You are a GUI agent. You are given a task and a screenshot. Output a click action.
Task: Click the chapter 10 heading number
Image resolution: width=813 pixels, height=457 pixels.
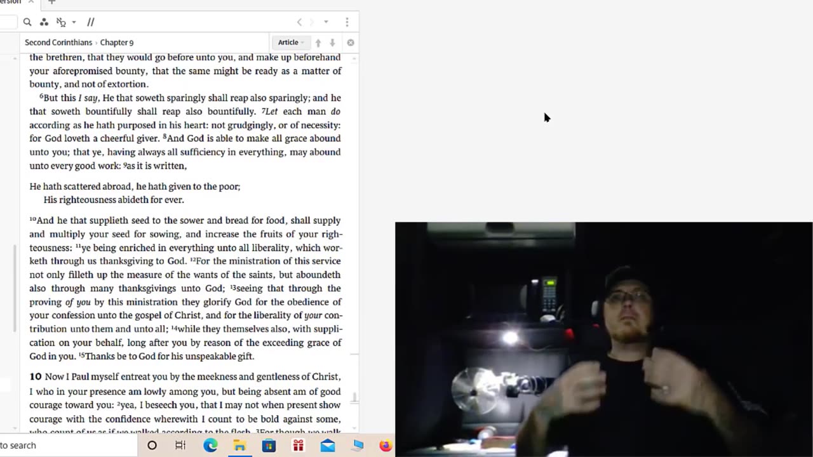point(35,376)
